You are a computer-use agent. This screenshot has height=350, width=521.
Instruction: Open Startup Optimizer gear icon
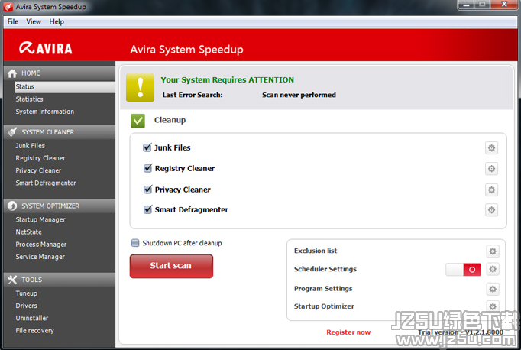(493, 306)
